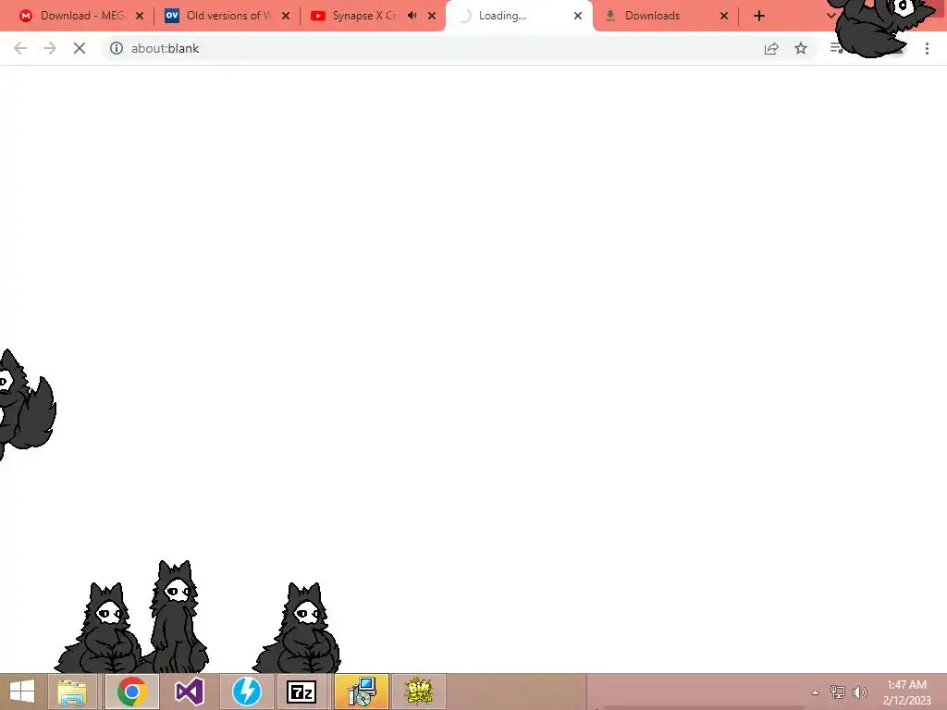Open Chrome three-dot menu
Image resolution: width=947 pixels, height=710 pixels.
927,48
